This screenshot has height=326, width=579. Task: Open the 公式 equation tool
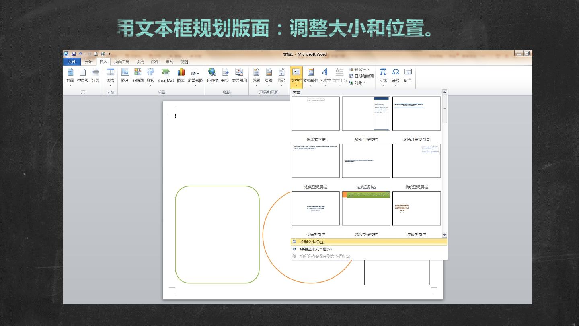383,76
